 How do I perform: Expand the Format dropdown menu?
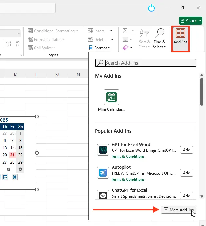click(100, 48)
